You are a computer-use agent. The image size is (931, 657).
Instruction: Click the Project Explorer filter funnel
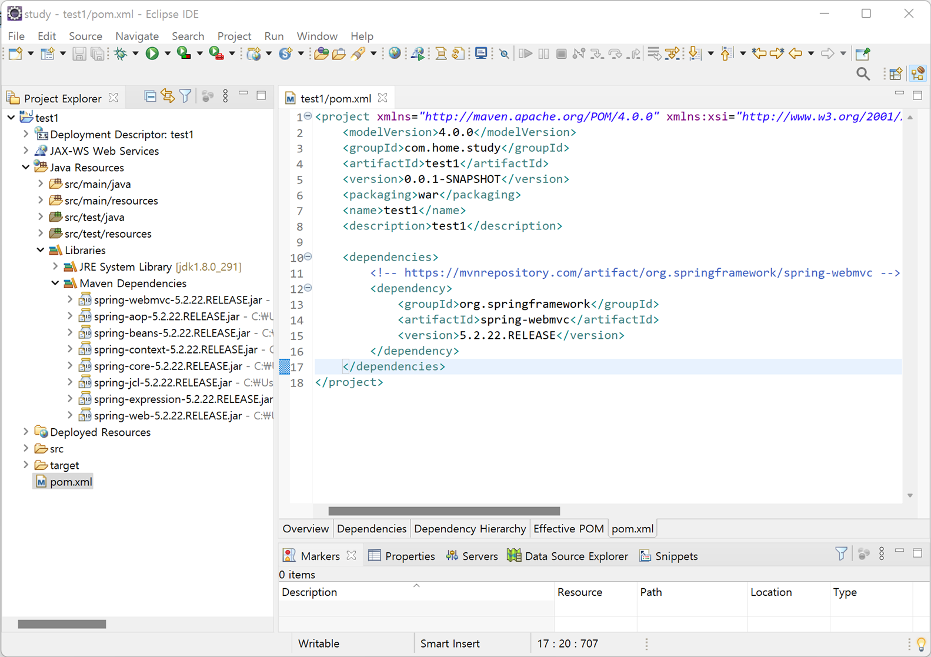(185, 96)
